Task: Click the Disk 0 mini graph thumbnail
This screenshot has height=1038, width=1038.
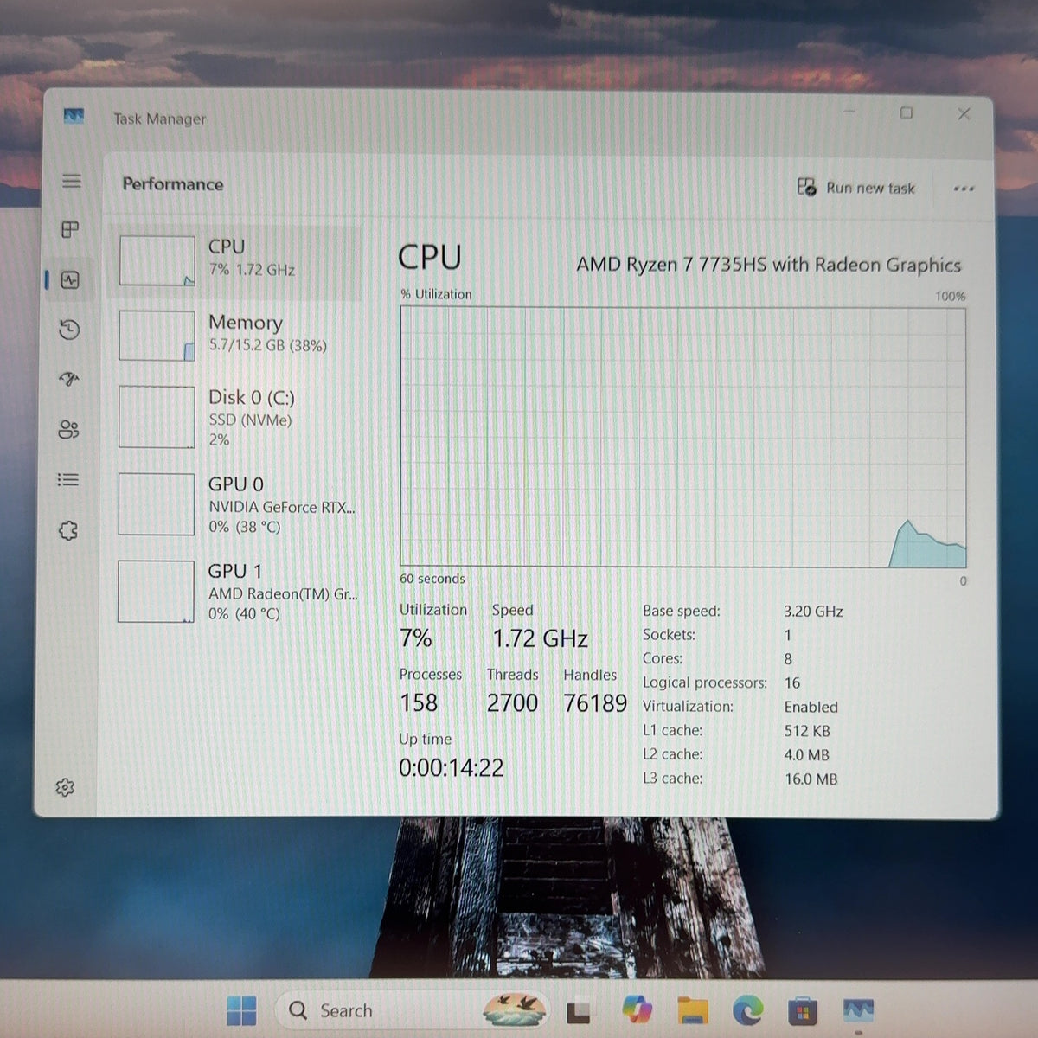Action: click(157, 417)
